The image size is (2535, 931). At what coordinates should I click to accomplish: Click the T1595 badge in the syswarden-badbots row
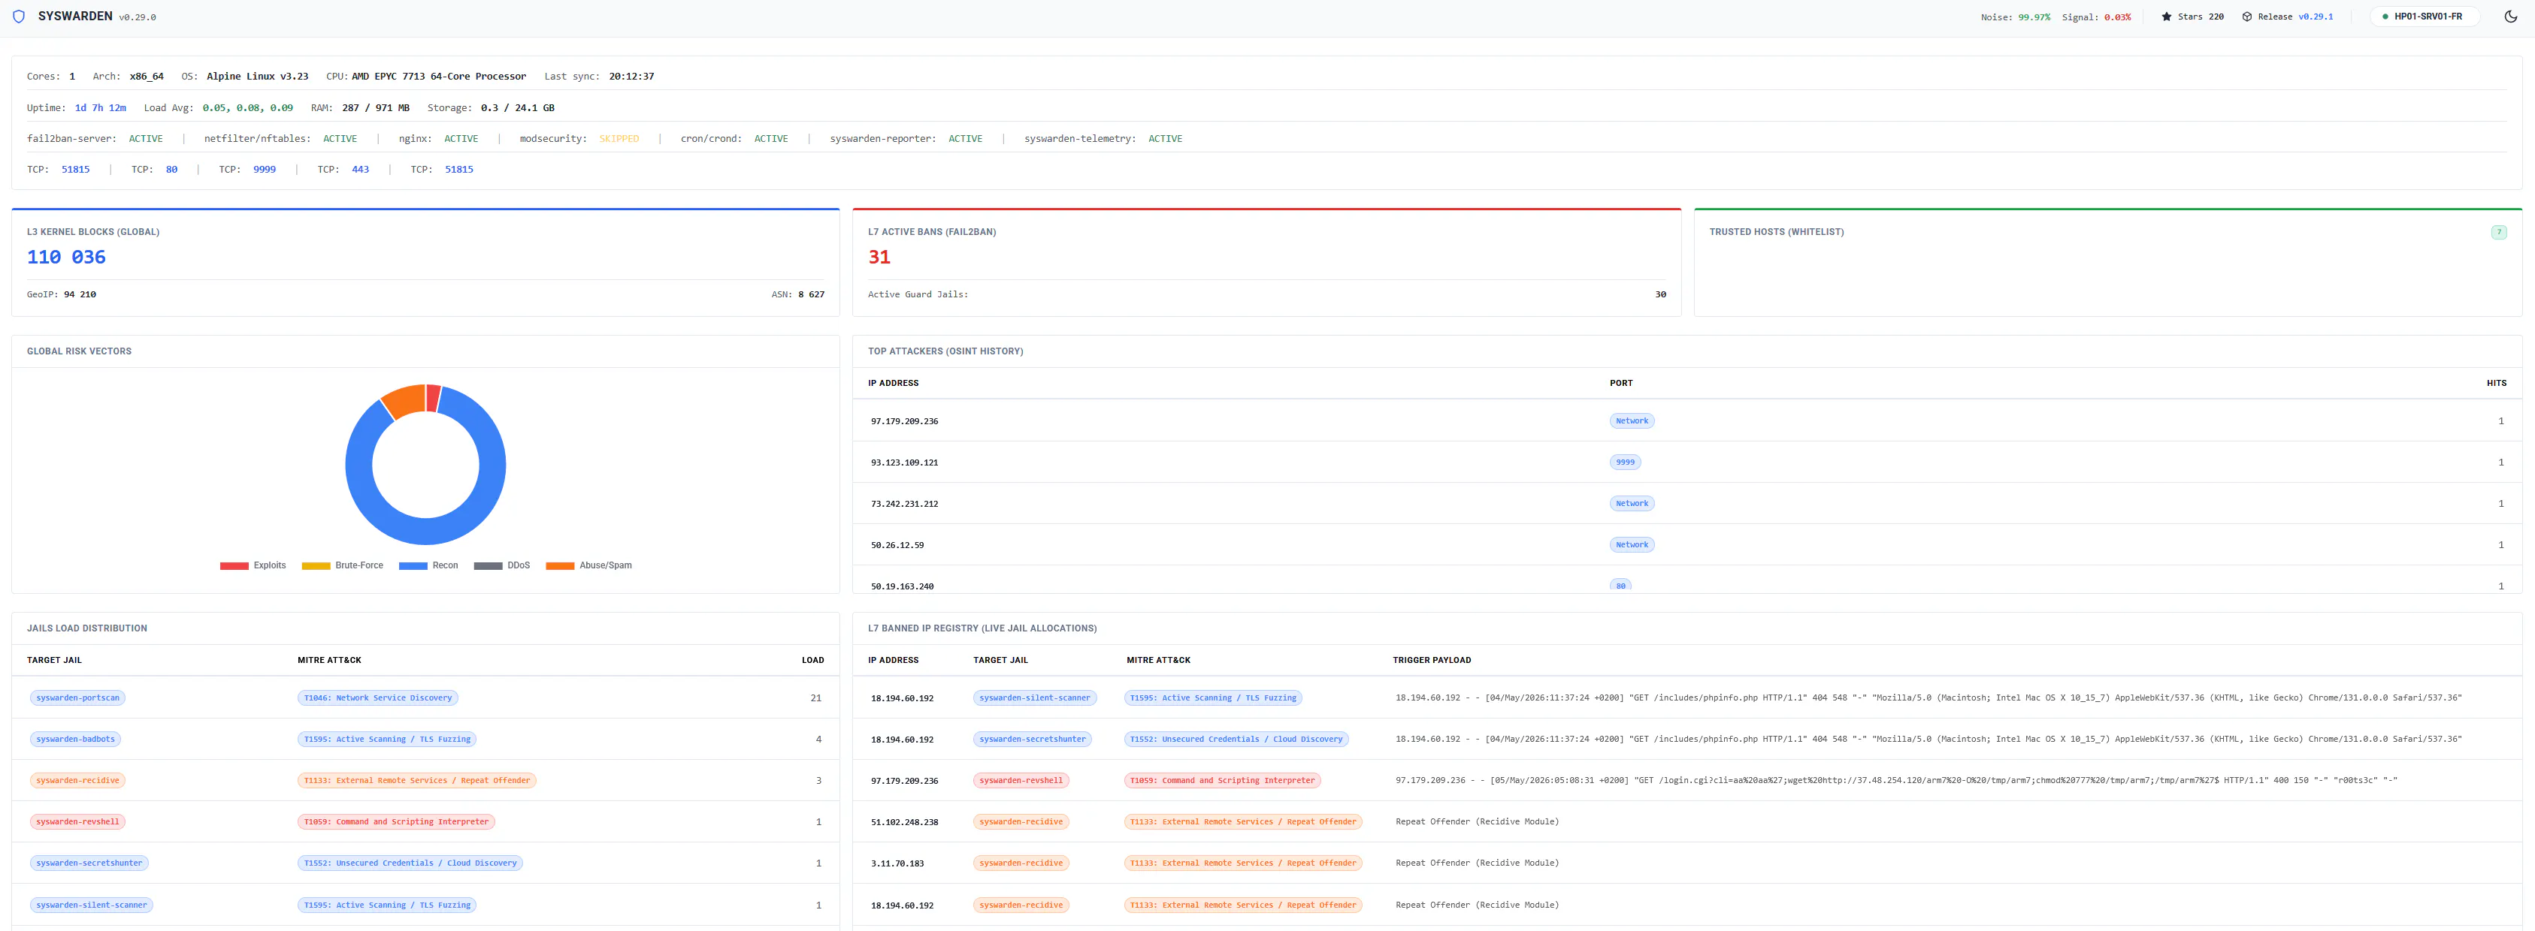[387, 740]
